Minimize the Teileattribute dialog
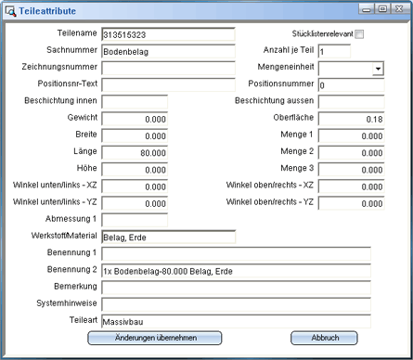 point(367,8)
